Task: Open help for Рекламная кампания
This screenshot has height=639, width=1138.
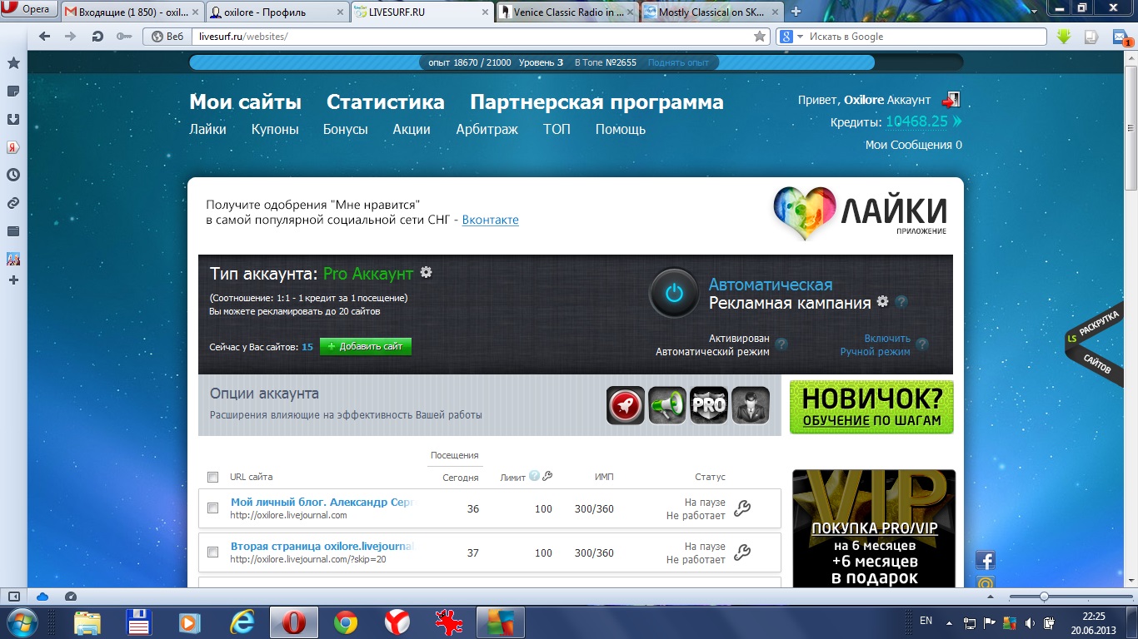Action: pyautogui.click(x=901, y=302)
